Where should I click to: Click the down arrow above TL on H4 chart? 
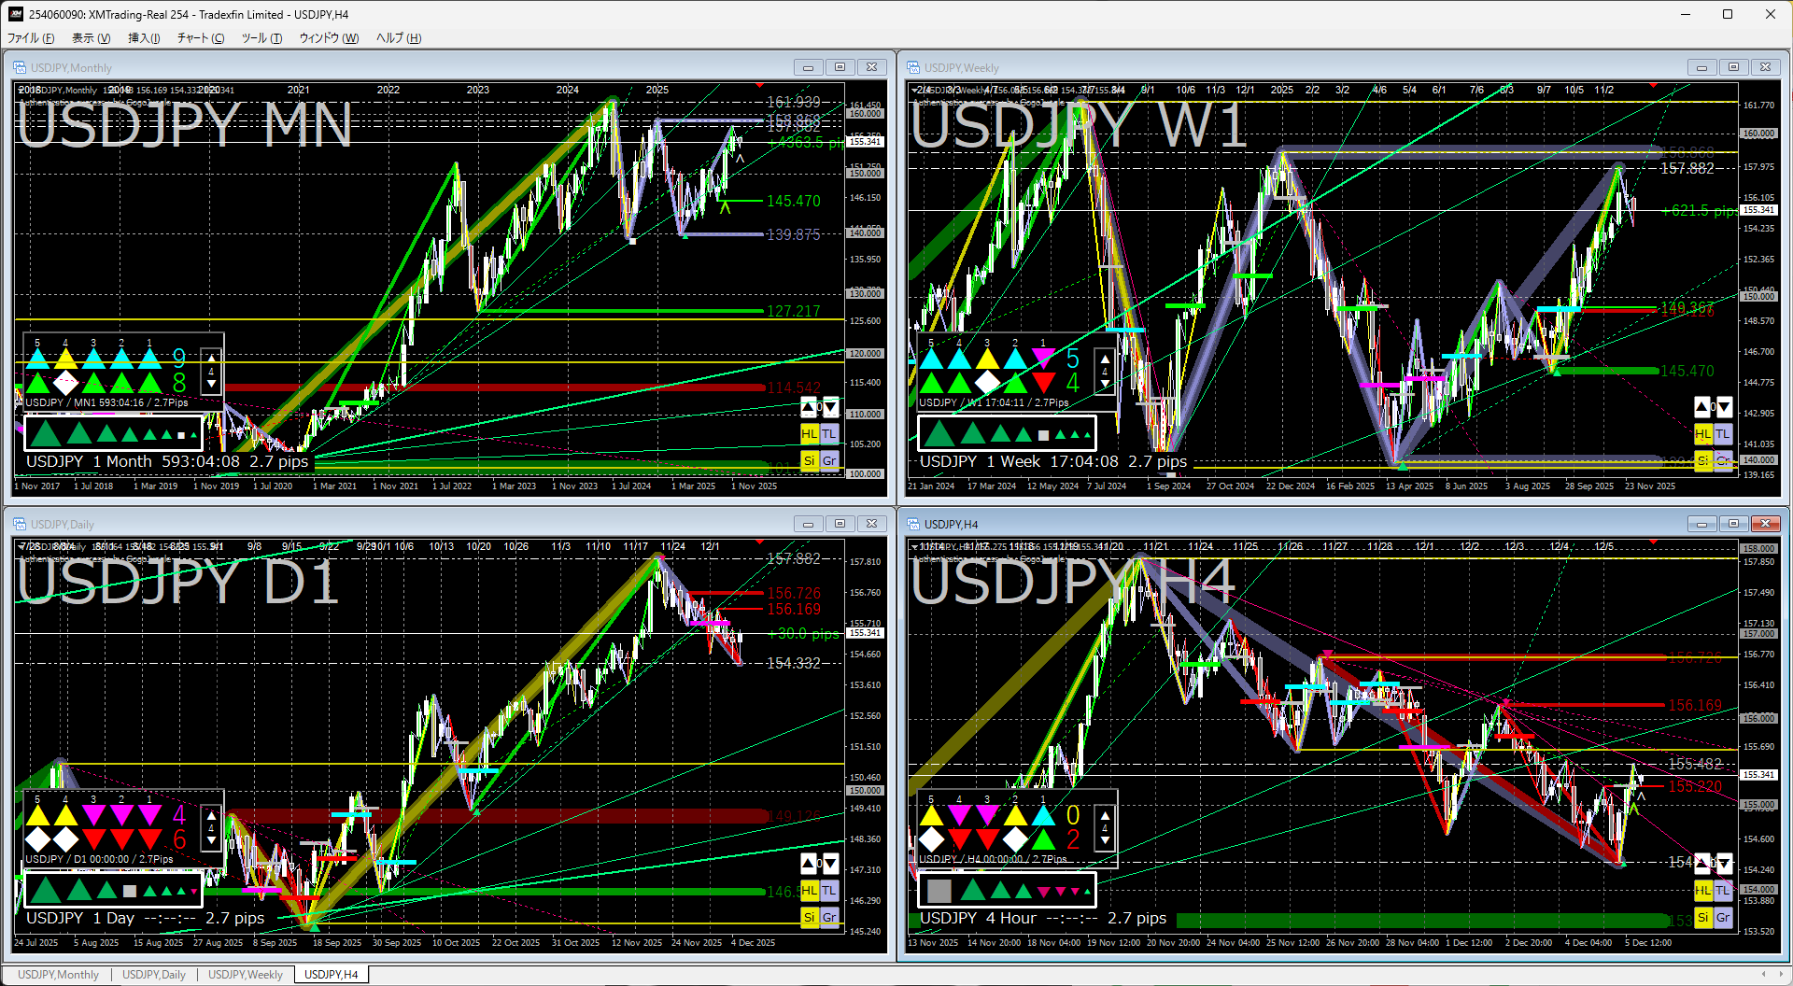coord(1723,864)
